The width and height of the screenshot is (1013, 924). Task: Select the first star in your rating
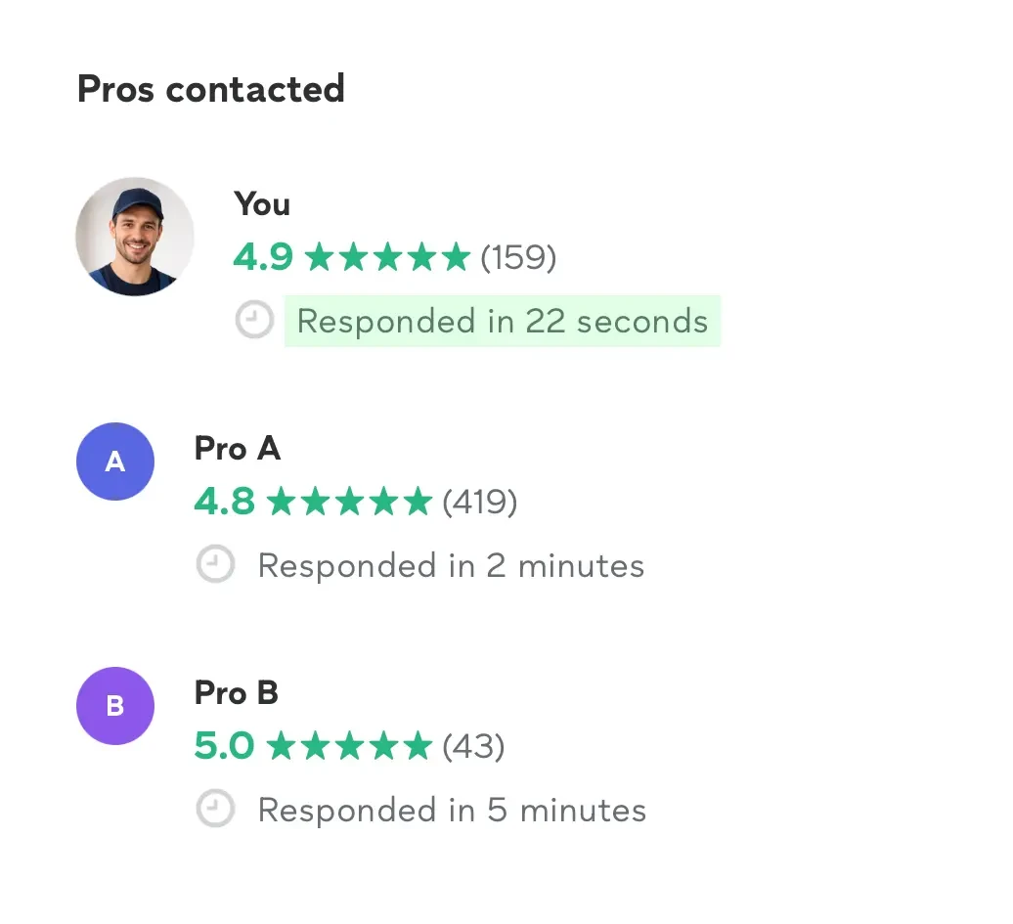(x=319, y=256)
